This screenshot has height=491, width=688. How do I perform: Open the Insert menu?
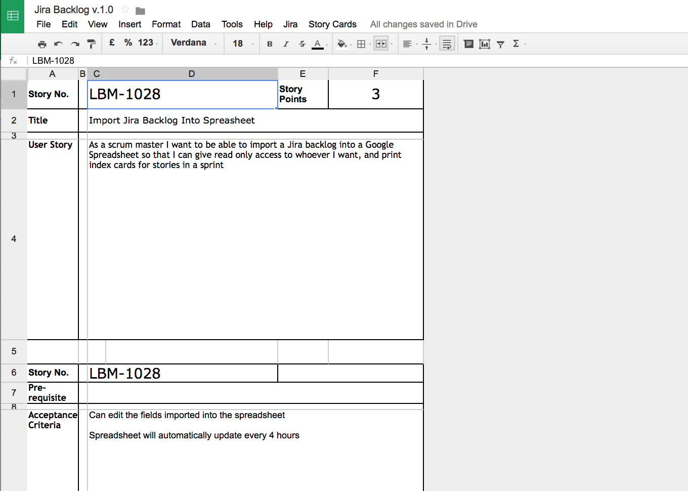pos(130,24)
